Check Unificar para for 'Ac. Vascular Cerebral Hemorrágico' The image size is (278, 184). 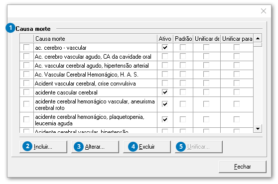coord(237,74)
